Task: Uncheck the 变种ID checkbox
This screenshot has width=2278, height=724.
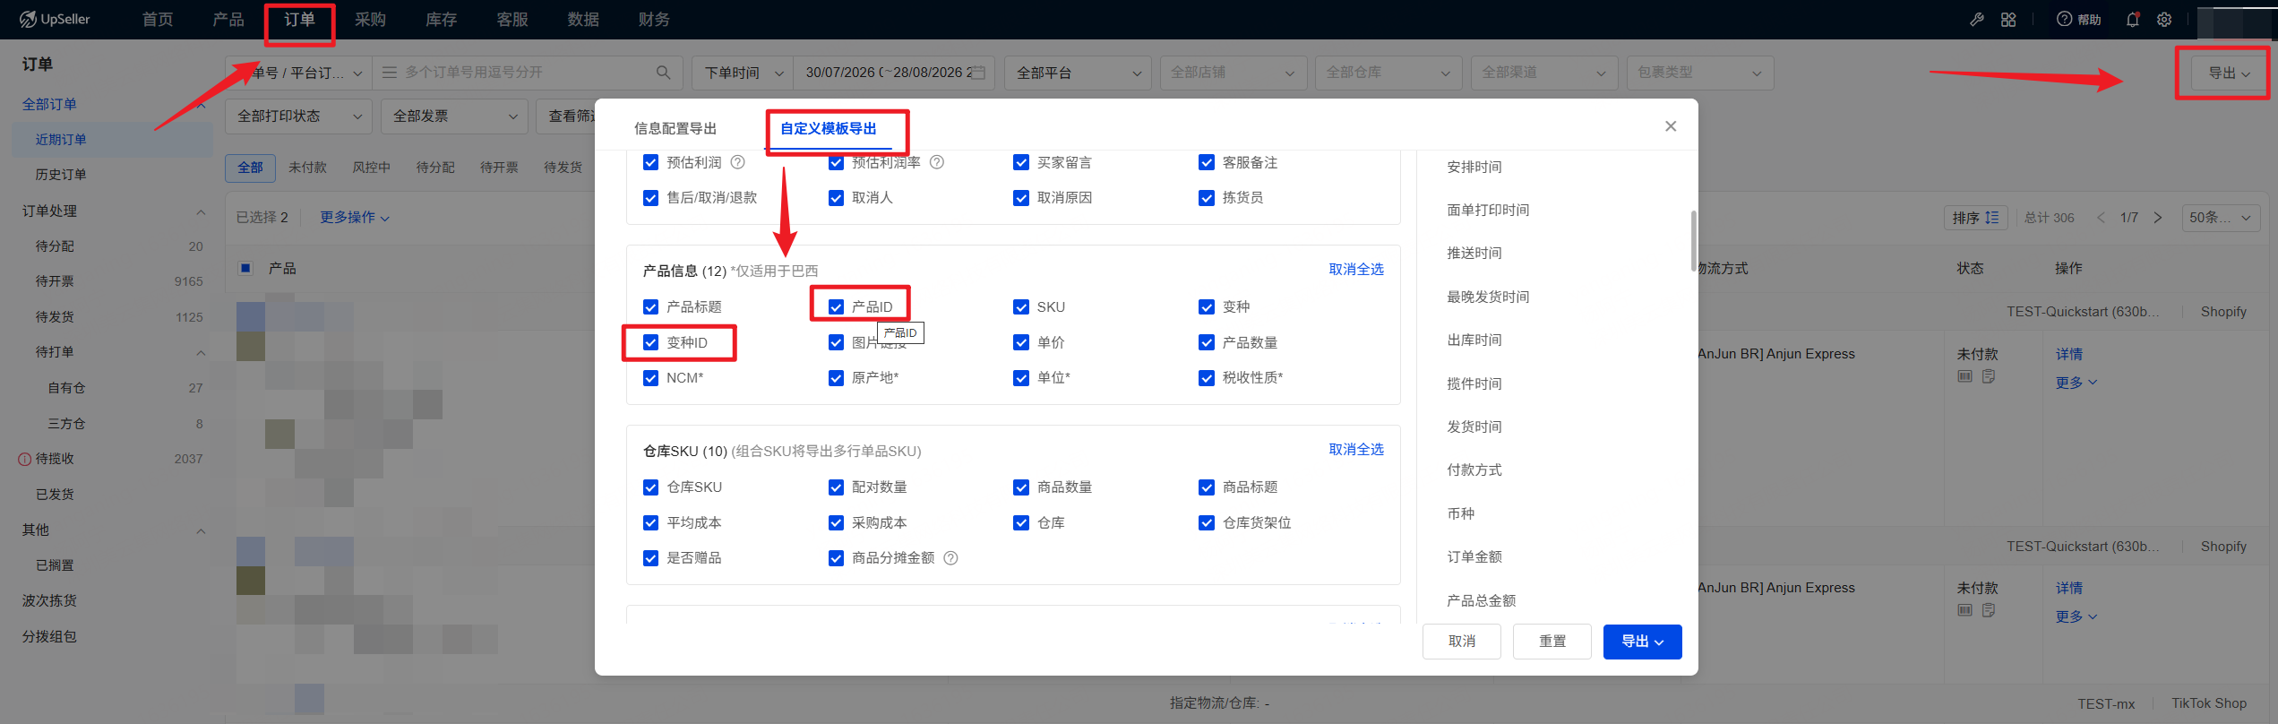Action: click(651, 342)
